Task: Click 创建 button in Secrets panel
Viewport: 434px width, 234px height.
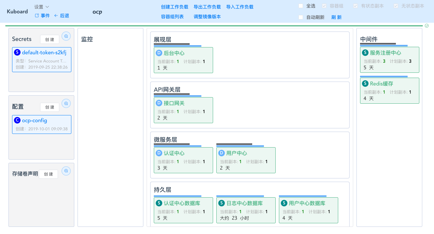Action: click(50, 39)
